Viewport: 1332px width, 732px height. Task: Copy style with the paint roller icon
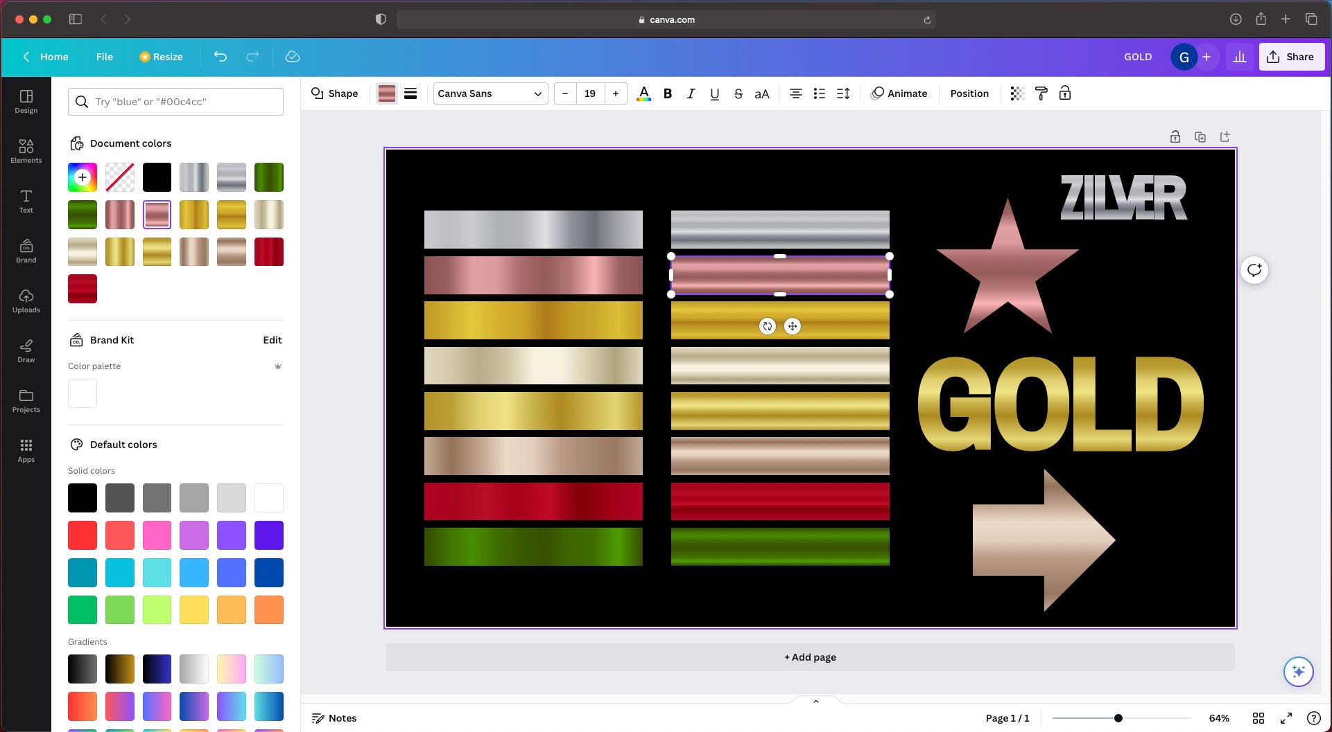pos(1041,93)
